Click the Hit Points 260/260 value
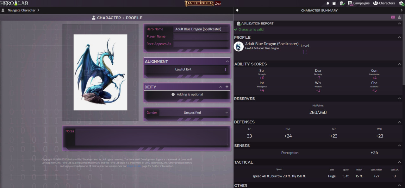The image size is (405, 188). click(x=318, y=113)
